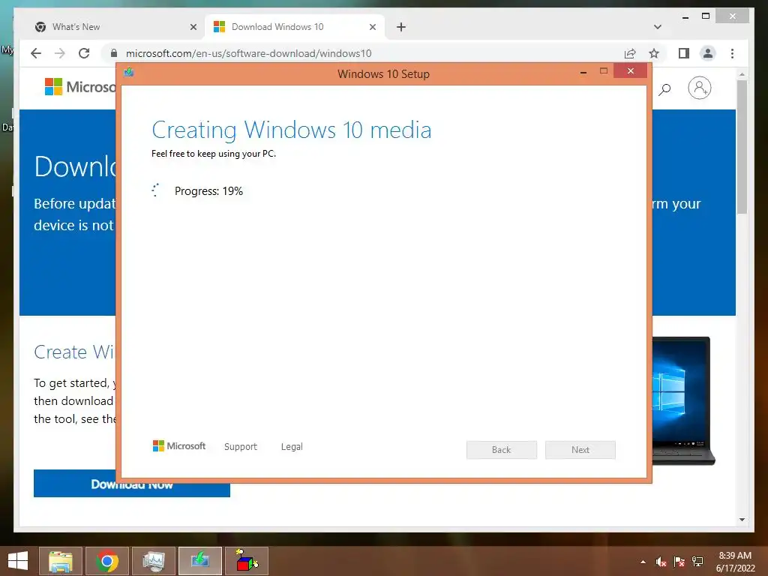Close the What's New tab
Screen dimensions: 768x576
[x=193, y=27]
